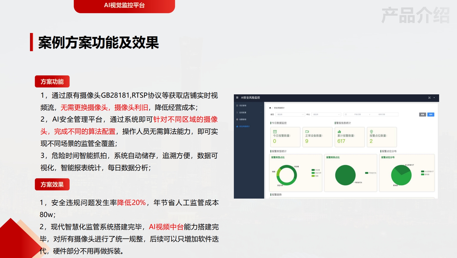Toggle the 不安全行为 legend entry in 报警类别占比
This screenshot has width=457, height=258.
click(x=370, y=173)
